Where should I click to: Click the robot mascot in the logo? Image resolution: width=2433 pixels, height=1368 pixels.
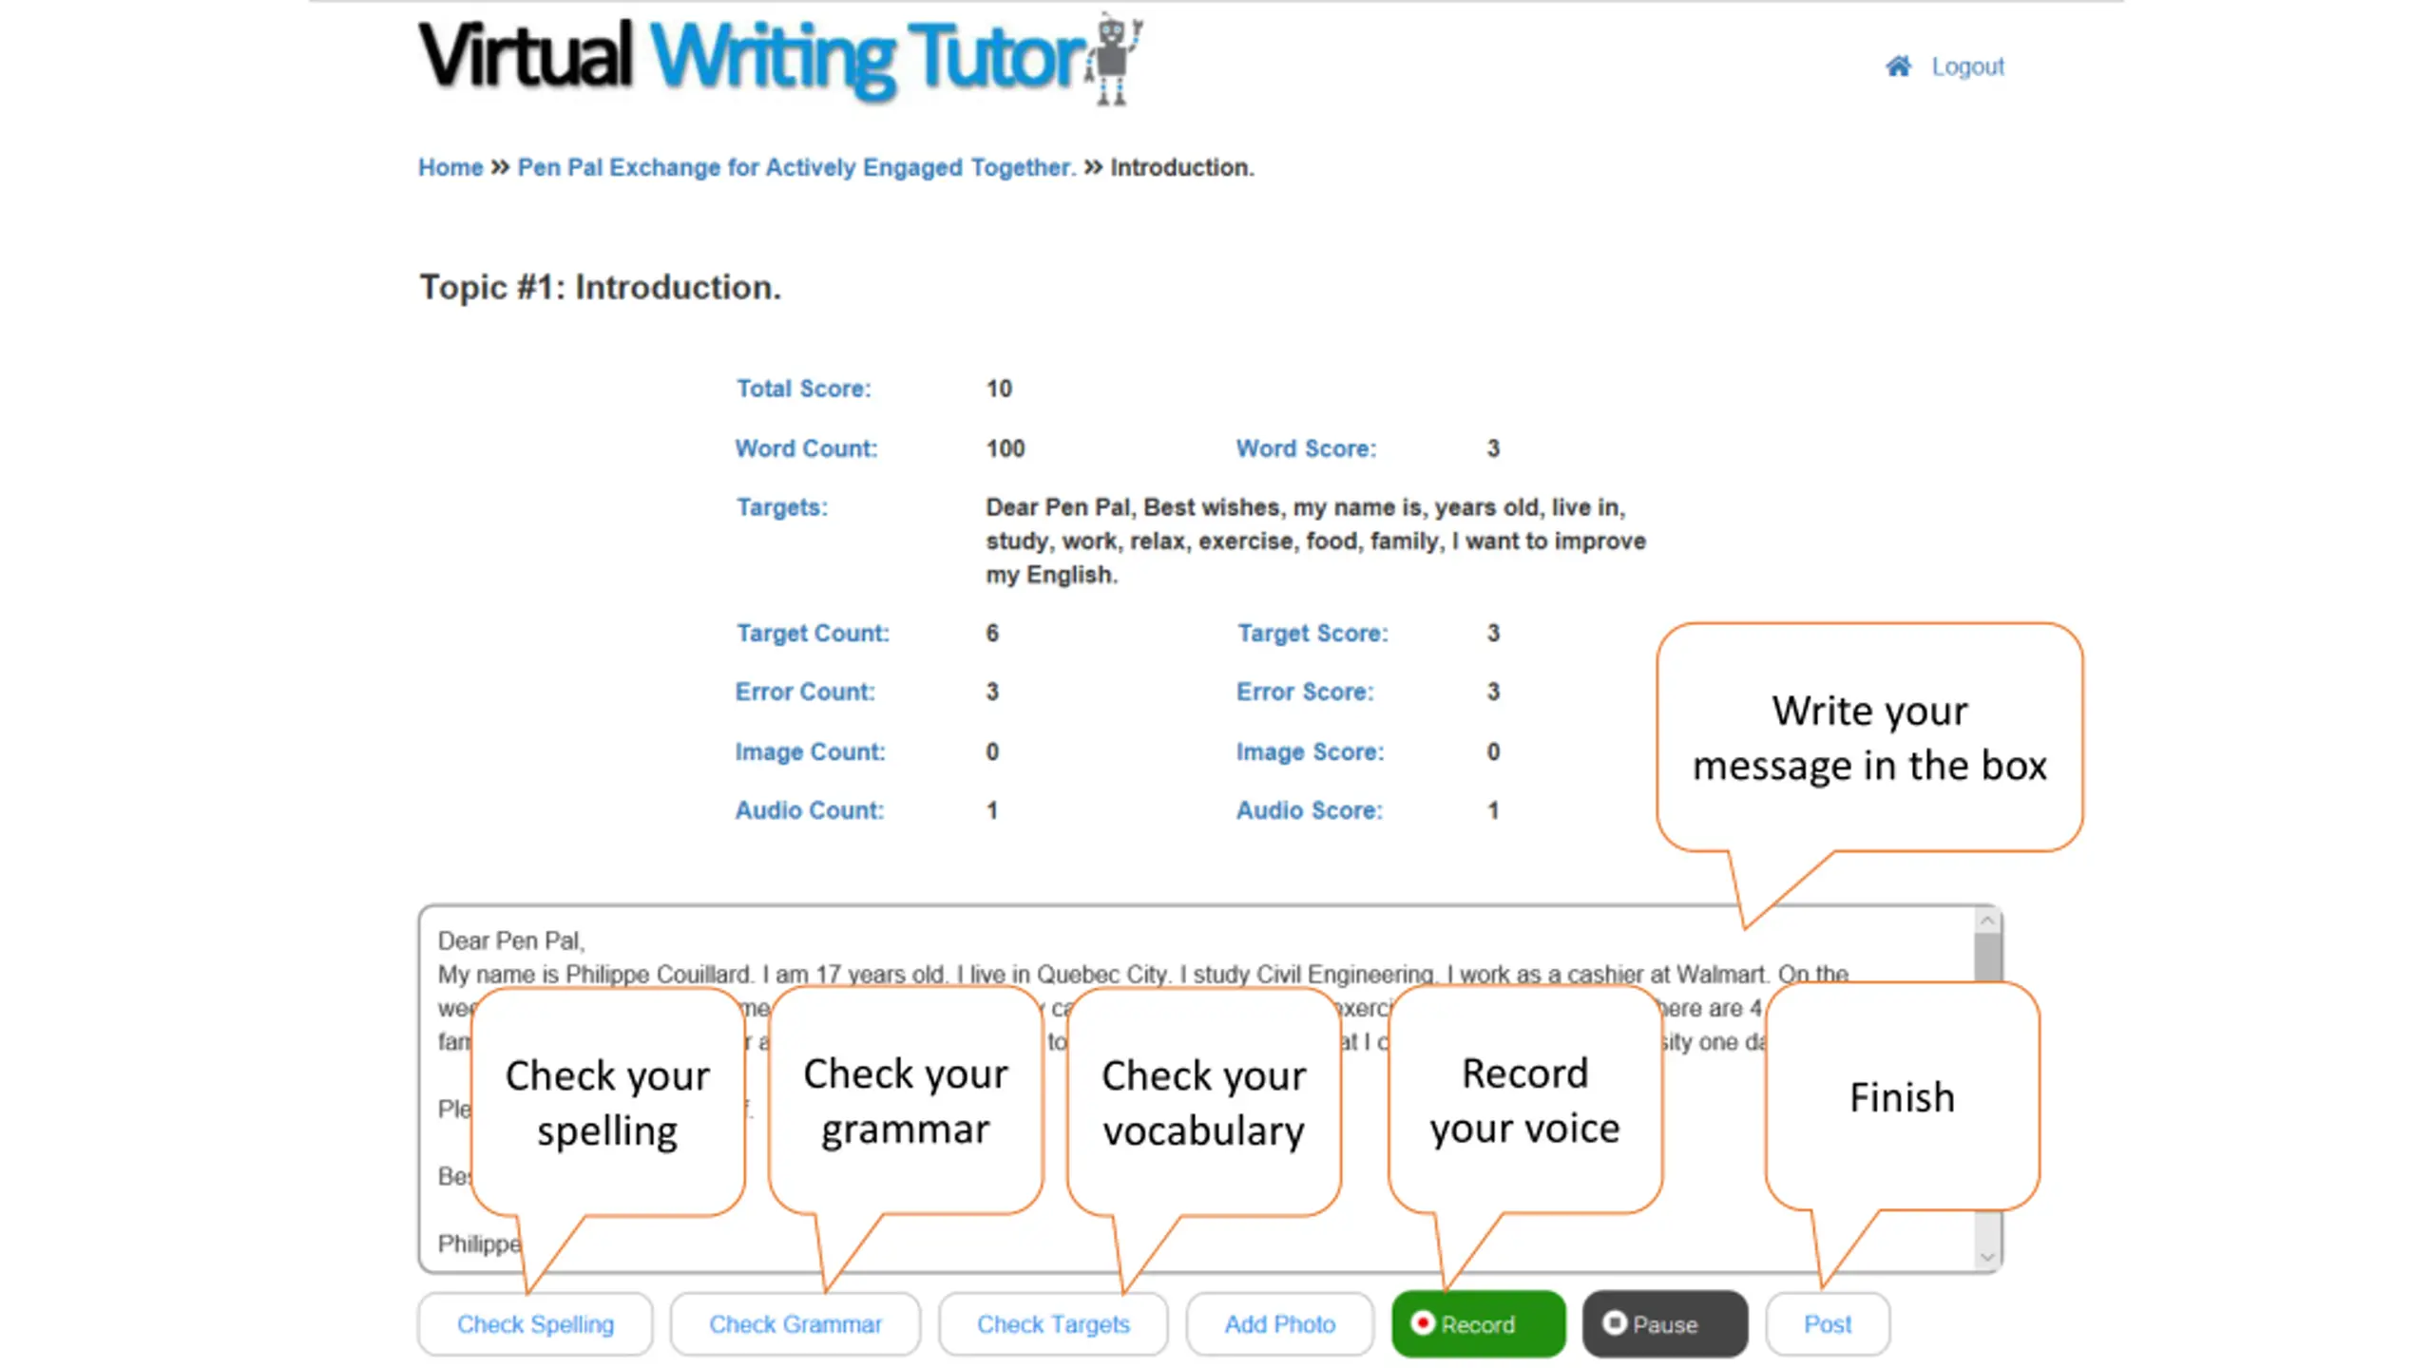pos(1114,59)
